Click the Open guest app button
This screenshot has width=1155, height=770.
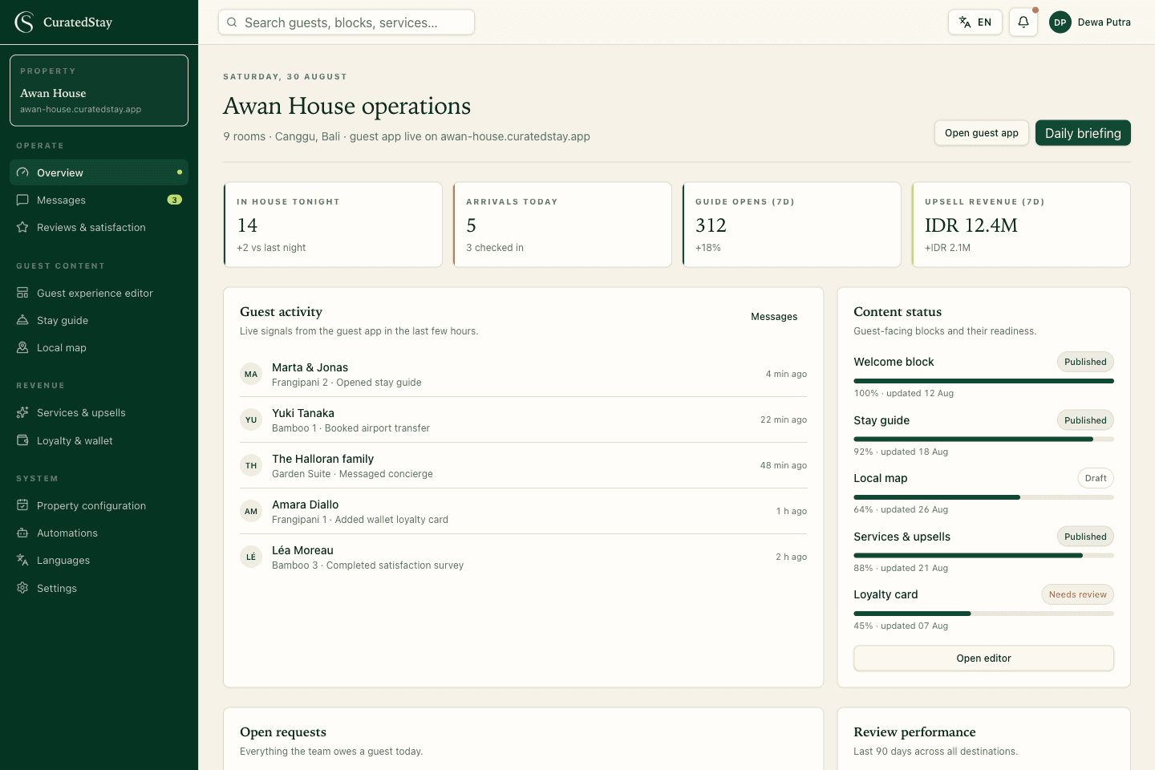982,133
